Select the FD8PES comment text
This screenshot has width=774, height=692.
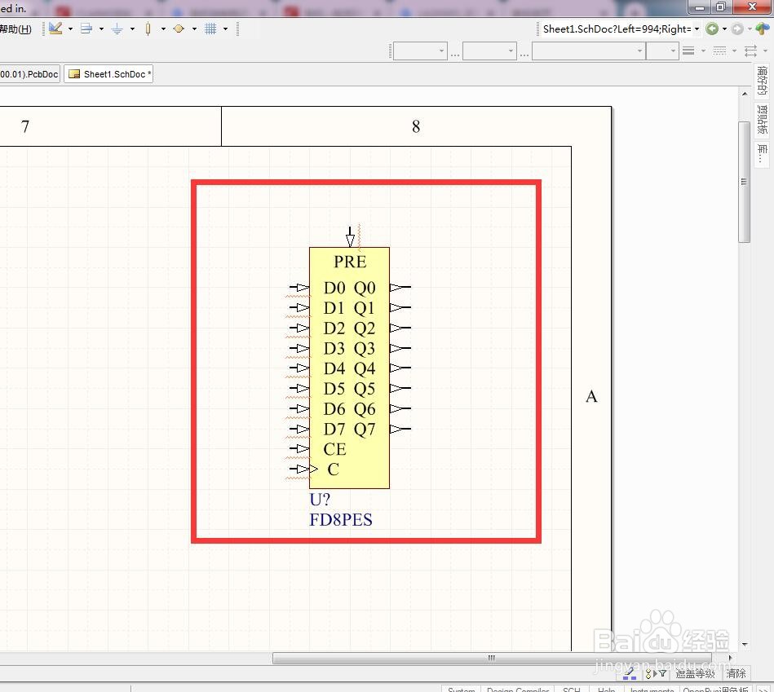point(341,520)
